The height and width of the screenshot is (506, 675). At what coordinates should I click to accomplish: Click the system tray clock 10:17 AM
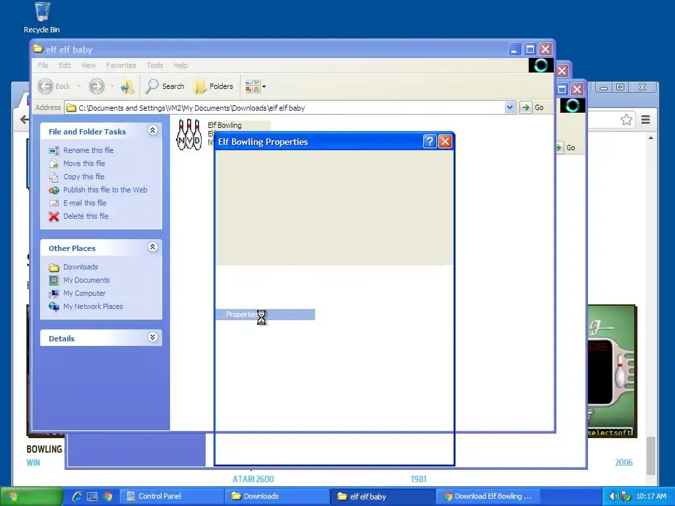tap(651, 496)
